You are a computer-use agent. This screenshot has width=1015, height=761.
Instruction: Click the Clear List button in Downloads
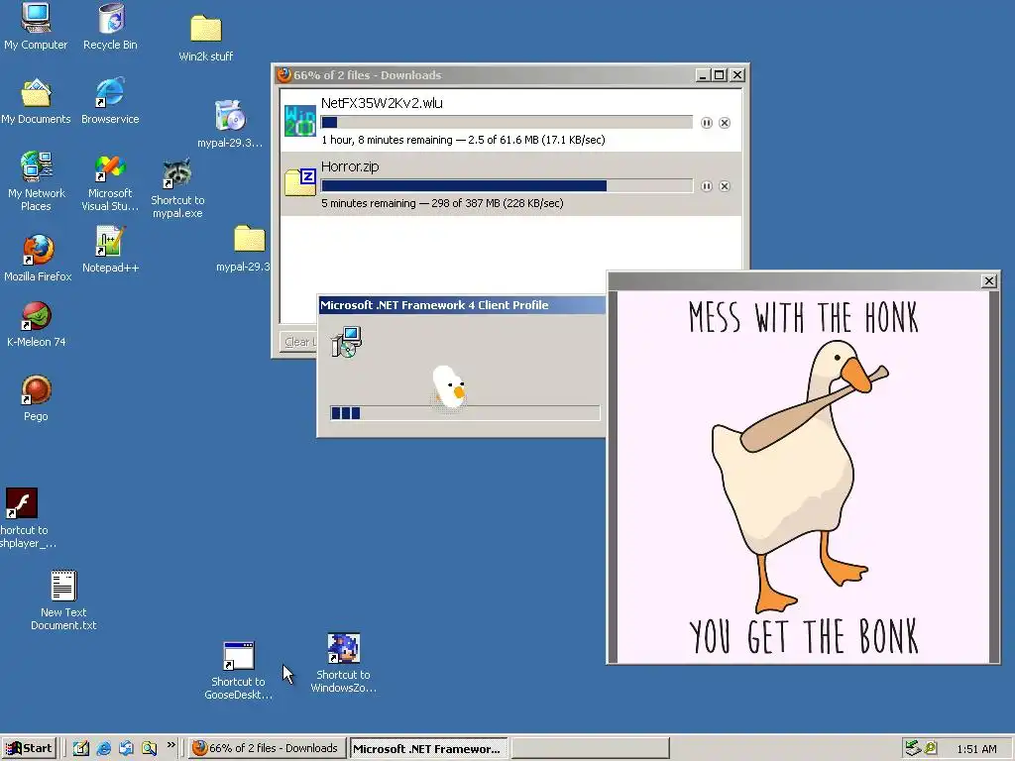pos(299,342)
